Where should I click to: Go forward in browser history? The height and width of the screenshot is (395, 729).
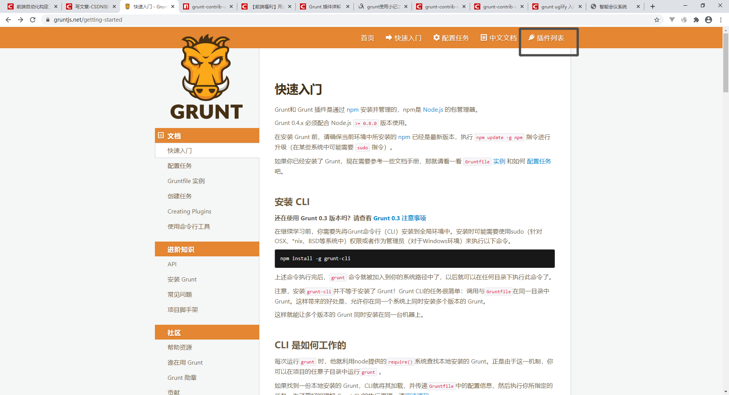pyautogui.click(x=21, y=20)
